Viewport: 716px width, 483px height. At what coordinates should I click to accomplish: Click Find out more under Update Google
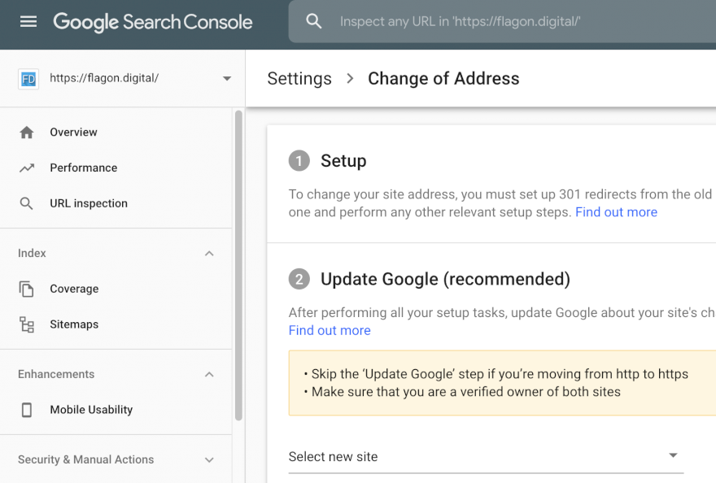tap(330, 330)
